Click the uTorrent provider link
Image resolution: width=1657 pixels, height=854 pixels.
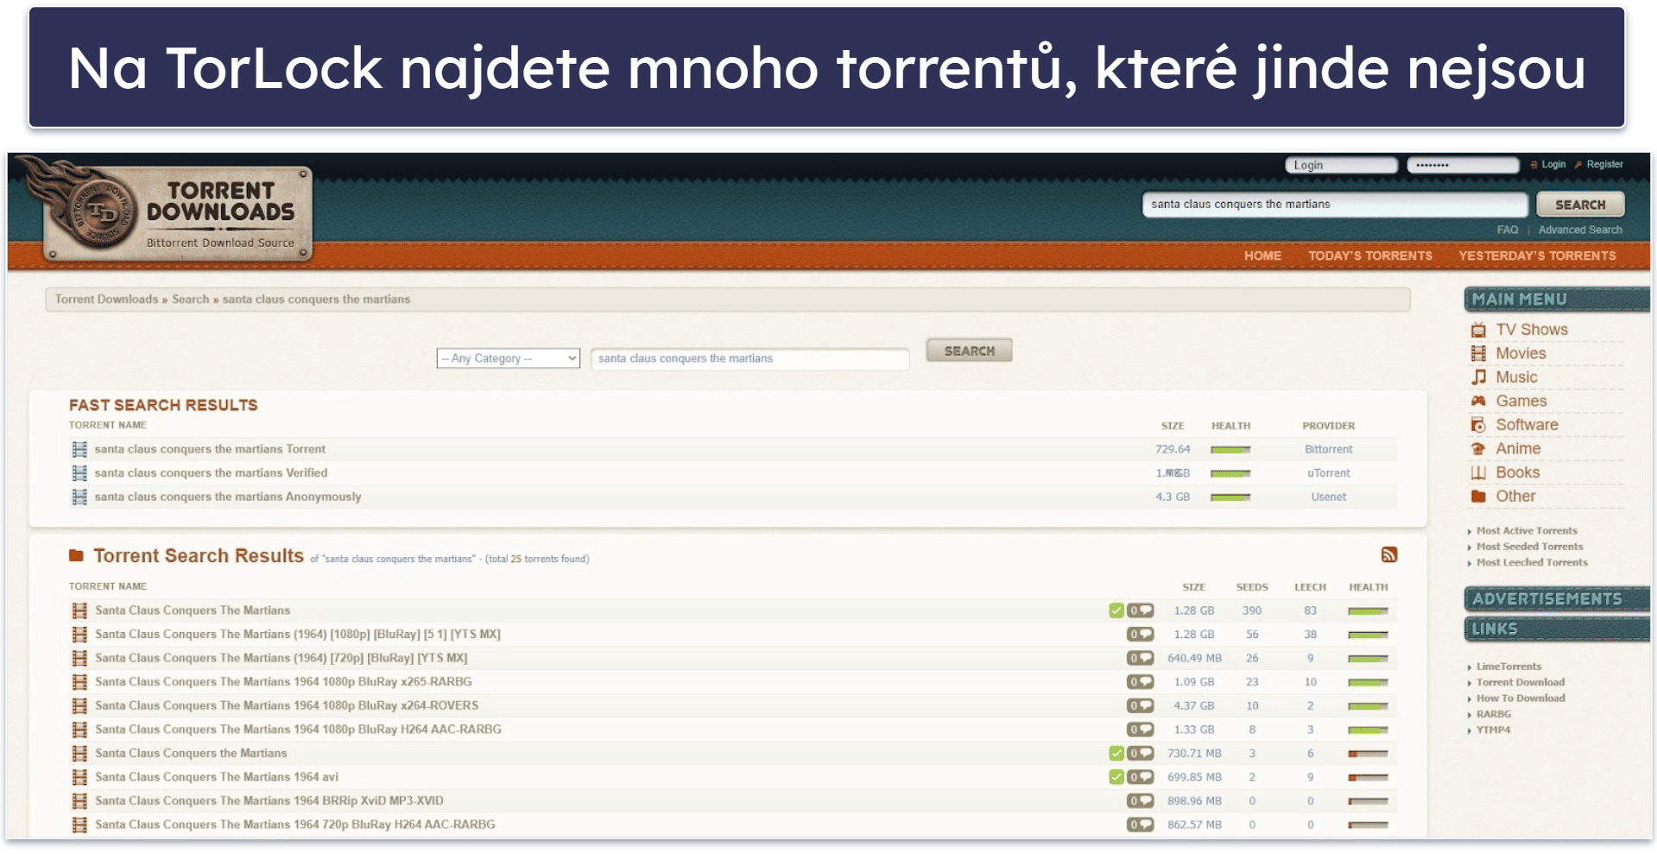[x=1328, y=473]
